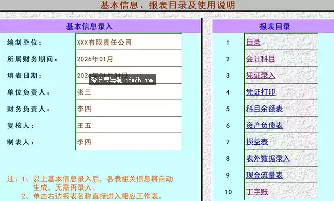
Task: Click row number 5 in 报表目录
Action: [228, 109]
